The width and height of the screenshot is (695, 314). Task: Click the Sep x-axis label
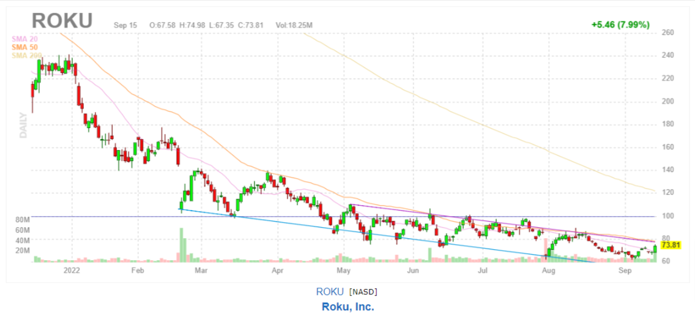click(625, 270)
